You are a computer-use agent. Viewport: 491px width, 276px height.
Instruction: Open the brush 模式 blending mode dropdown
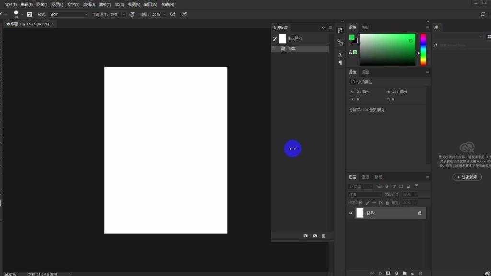pos(69,15)
